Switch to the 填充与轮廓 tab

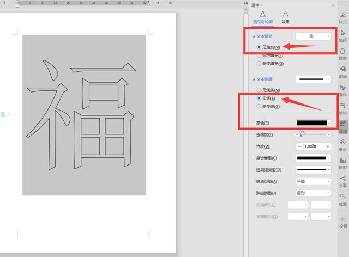(263, 18)
